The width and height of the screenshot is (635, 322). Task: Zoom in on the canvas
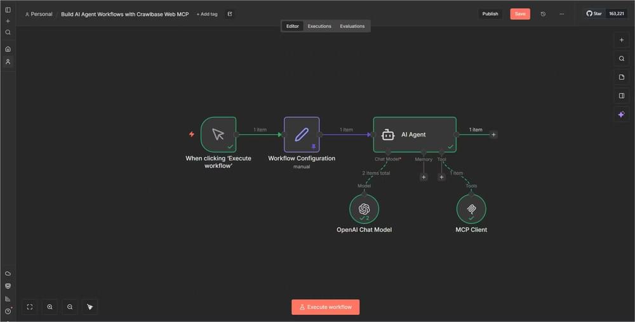pyautogui.click(x=50, y=307)
